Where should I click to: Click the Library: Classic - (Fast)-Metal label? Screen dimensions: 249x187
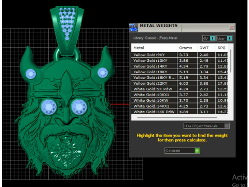pyautogui.click(x=155, y=38)
